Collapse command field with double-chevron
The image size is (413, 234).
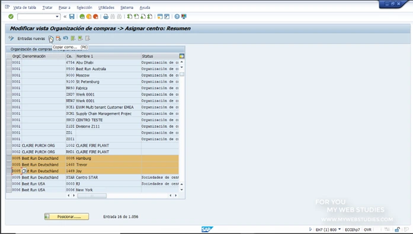tap(65, 17)
